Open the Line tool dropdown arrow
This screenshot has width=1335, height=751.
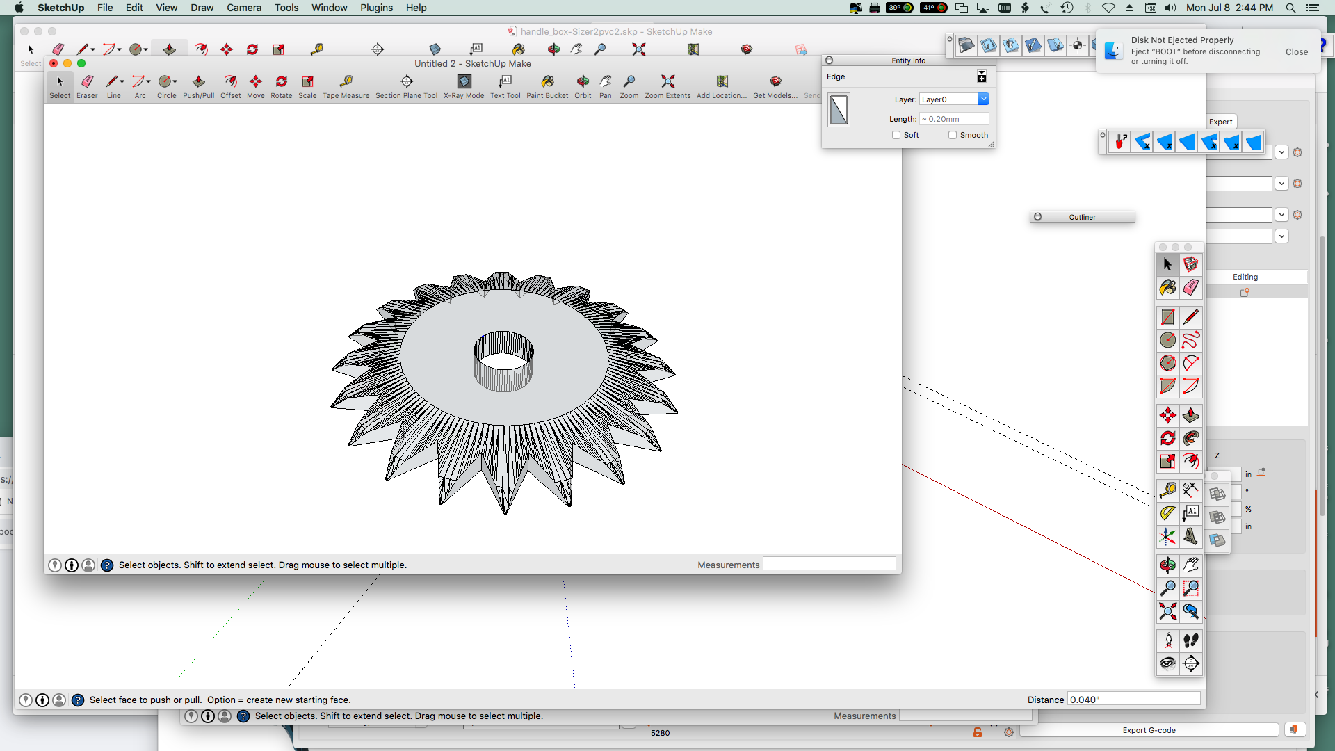(122, 81)
